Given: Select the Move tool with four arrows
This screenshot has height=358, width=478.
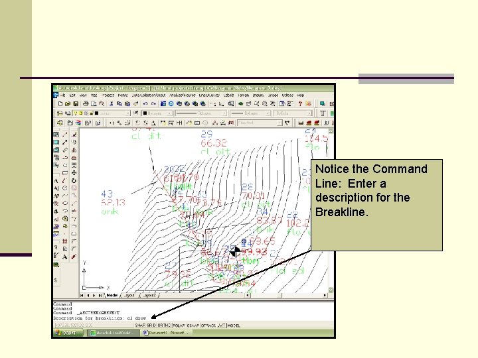Looking at the screenshot, I should [74, 173].
